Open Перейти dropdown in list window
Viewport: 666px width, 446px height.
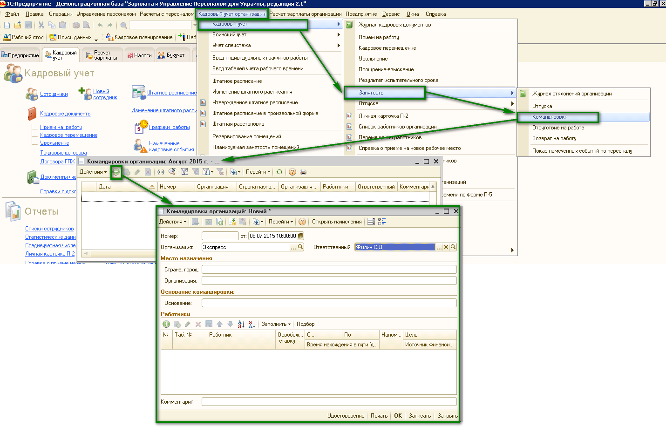pyautogui.click(x=258, y=172)
